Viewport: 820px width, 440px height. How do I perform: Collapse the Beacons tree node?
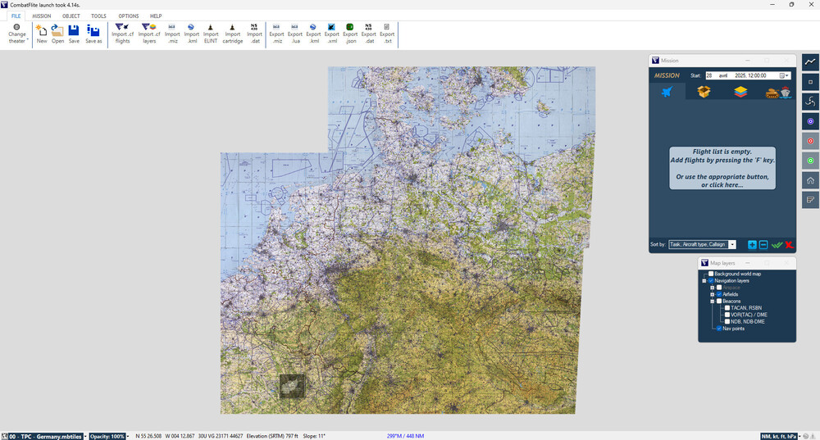[712, 301]
